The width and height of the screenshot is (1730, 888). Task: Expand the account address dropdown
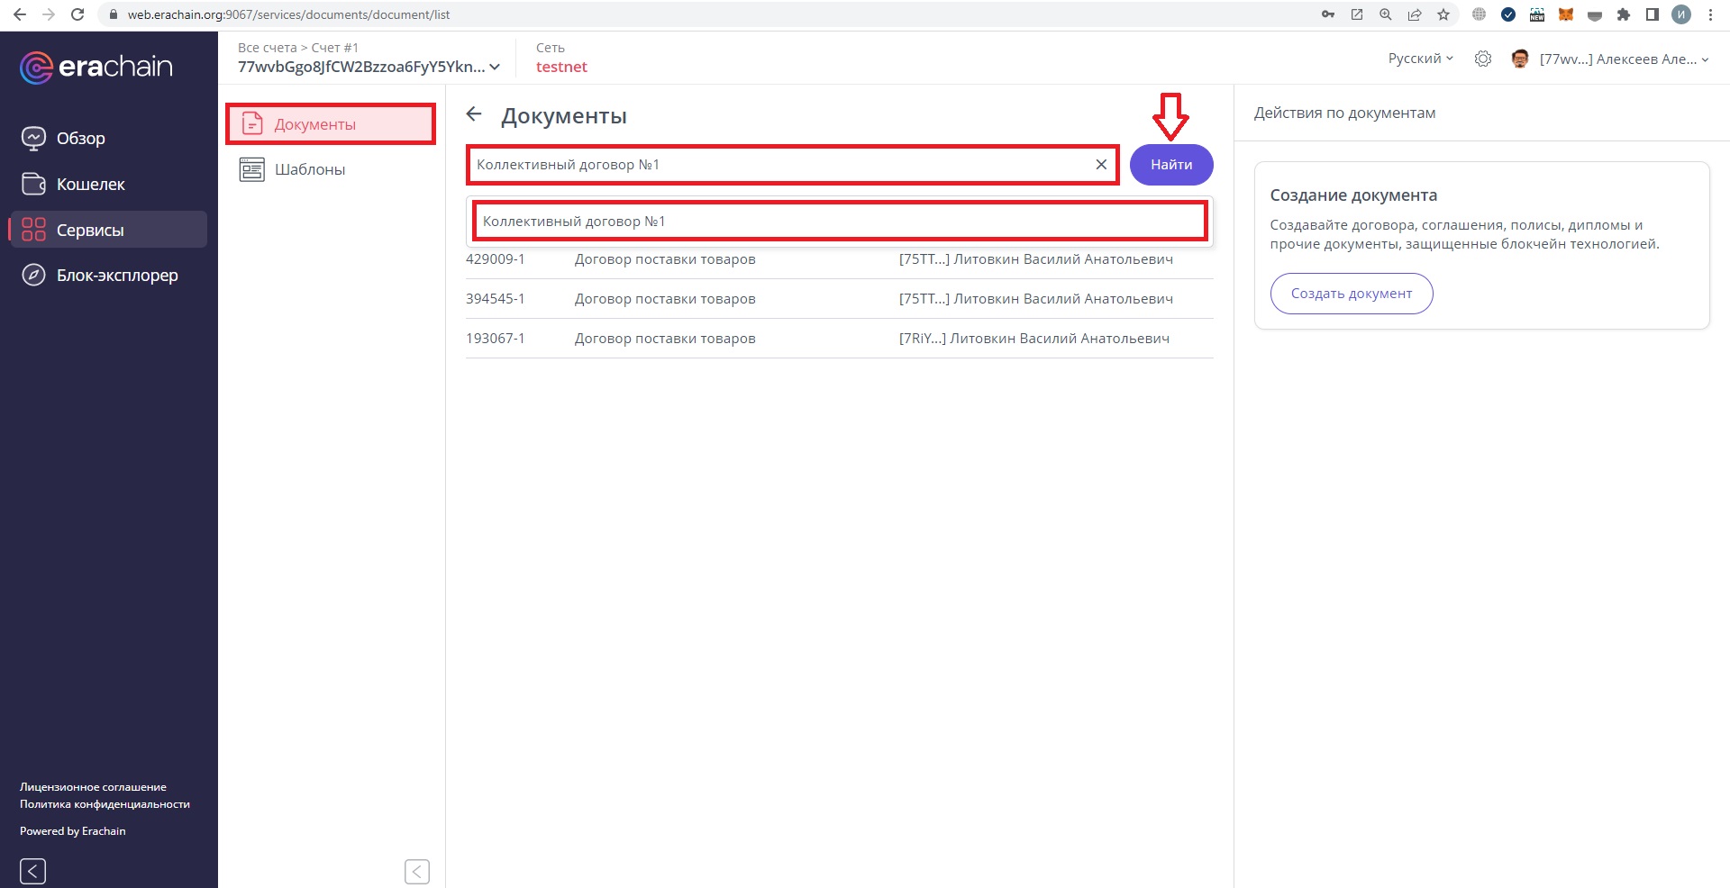pos(494,67)
